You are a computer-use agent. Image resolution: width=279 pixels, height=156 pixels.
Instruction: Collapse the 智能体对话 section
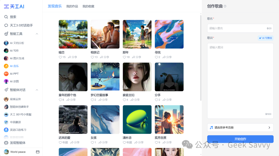tap(37, 90)
